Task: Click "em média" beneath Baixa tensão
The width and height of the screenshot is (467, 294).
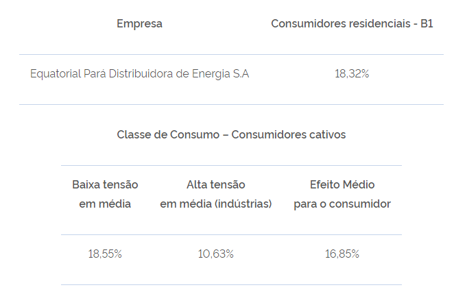Action: (x=105, y=204)
